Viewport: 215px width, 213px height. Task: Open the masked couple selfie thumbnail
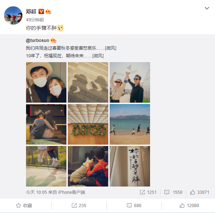pyautogui.click(x=46, y=82)
